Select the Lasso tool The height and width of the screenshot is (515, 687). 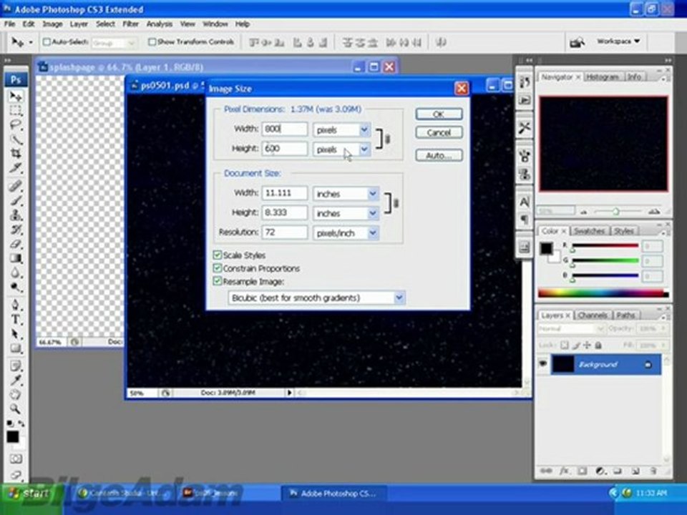pyautogui.click(x=15, y=124)
